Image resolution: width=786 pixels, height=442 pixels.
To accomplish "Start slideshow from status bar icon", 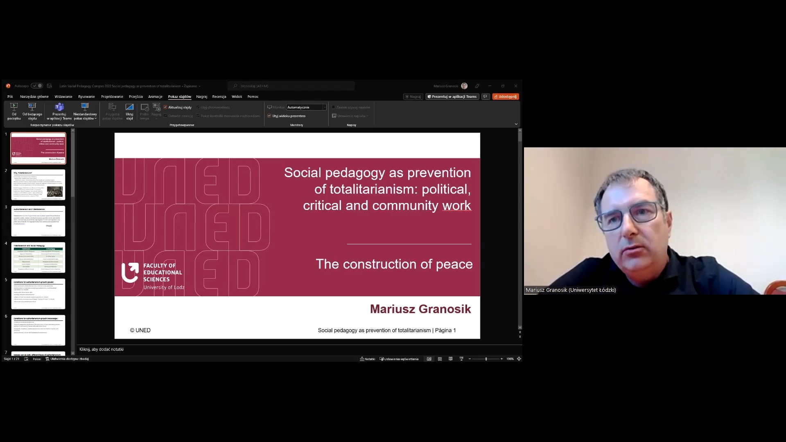I will pyautogui.click(x=461, y=359).
